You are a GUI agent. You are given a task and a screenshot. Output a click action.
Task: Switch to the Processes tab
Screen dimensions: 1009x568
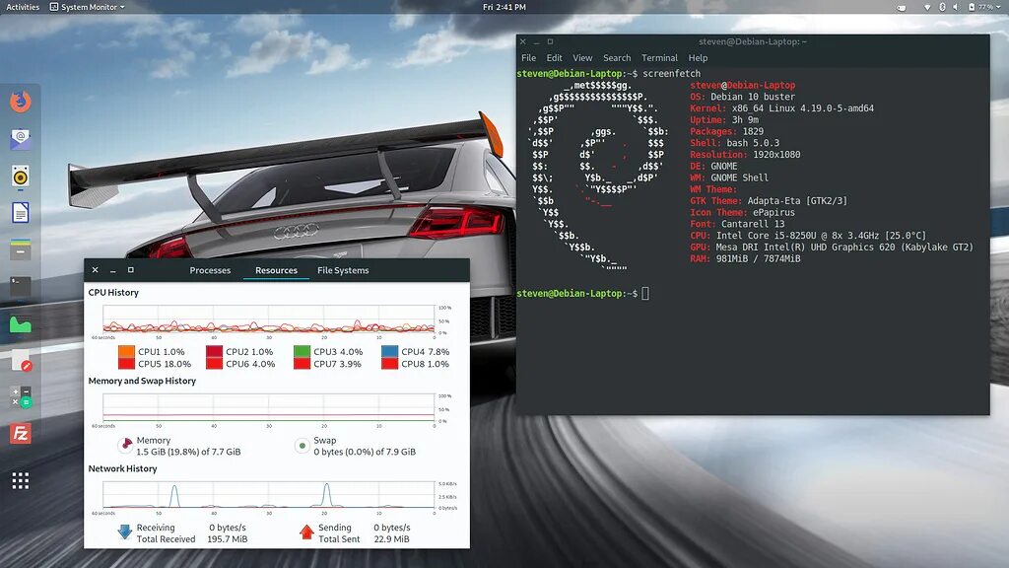click(x=210, y=270)
